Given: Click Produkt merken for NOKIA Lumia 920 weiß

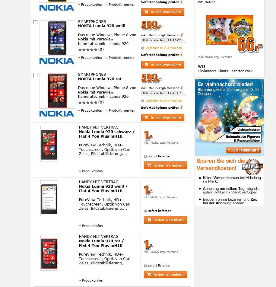Looking at the screenshot, I should pyautogui.click(x=120, y=57).
